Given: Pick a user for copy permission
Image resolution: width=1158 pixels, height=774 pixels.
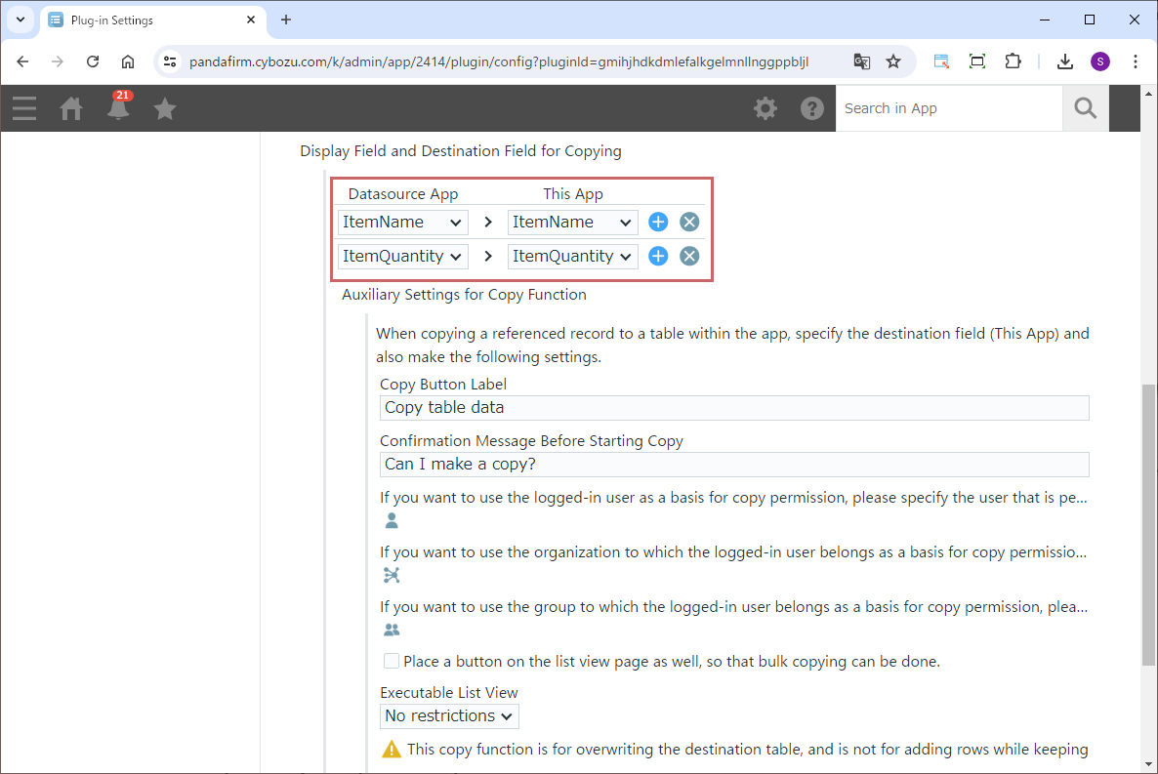Looking at the screenshot, I should pos(392,520).
